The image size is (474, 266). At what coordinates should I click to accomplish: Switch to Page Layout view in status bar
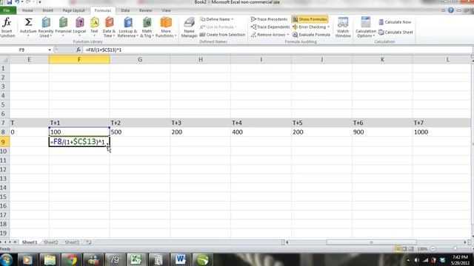(404, 249)
